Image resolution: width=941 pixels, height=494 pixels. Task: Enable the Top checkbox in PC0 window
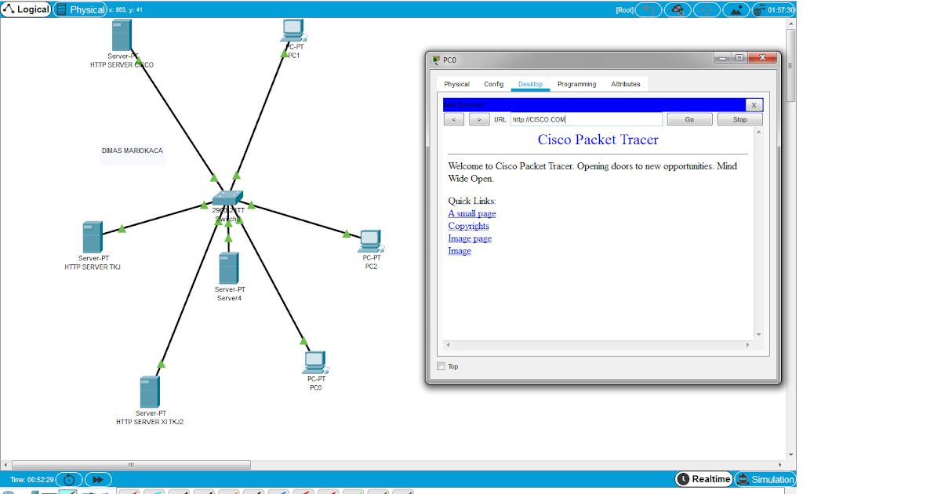[441, 366]
